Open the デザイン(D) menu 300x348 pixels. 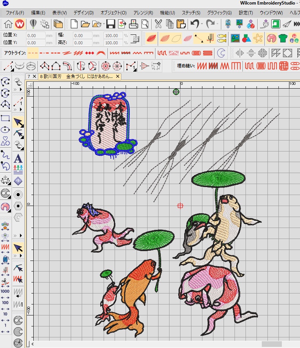[x=84, y=12]
